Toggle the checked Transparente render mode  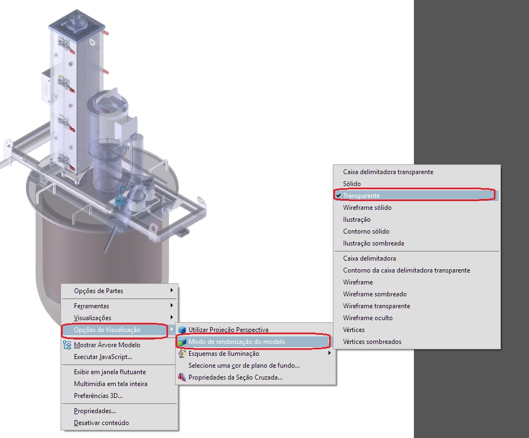416,196
